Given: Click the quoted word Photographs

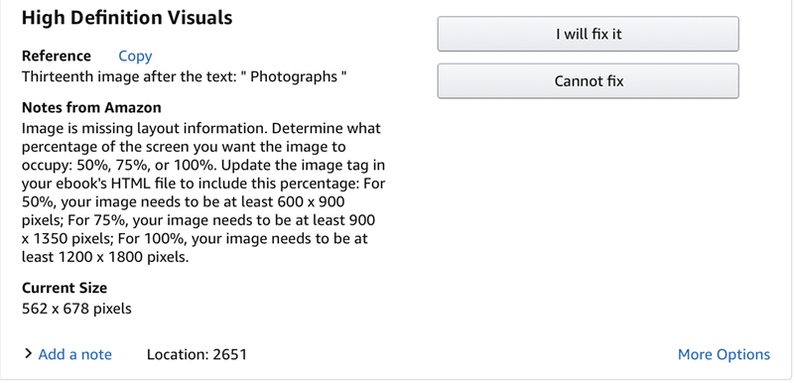Looking at the screenshot, I should [x=294, y=77].
